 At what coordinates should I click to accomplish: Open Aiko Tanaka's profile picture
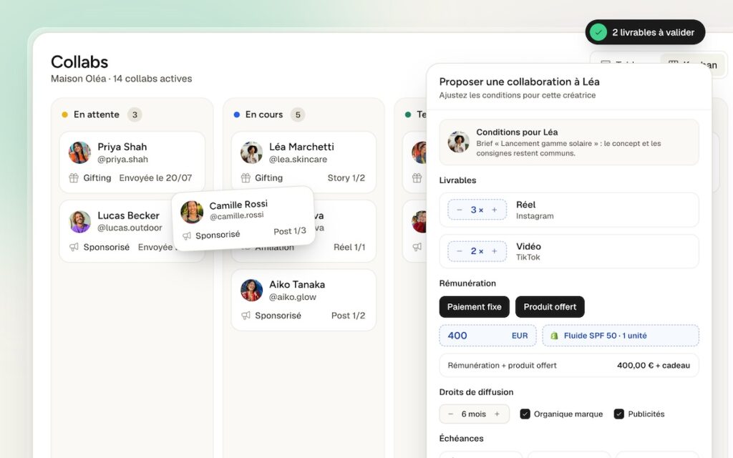pos(251,291)
